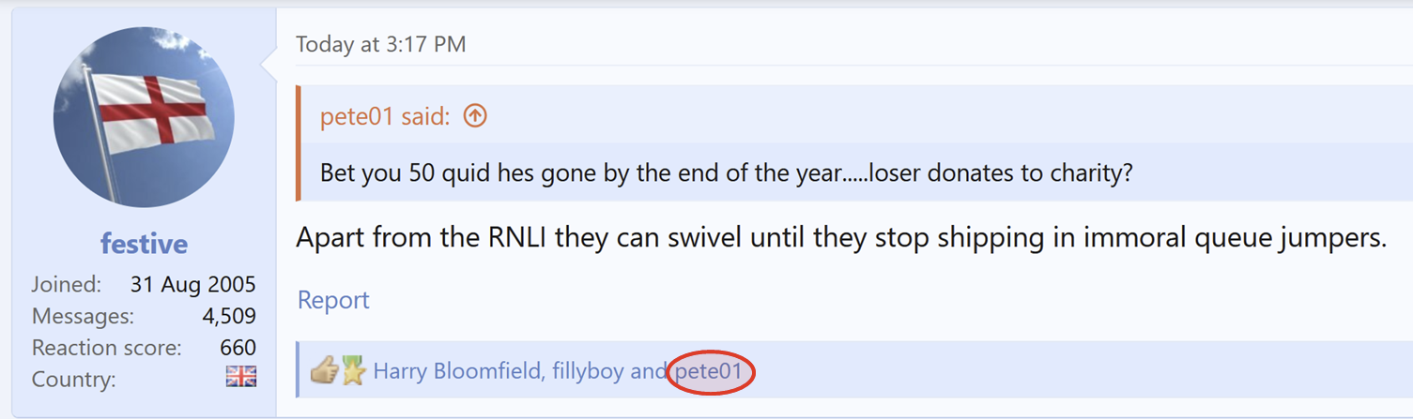Click the thumbs-up reaction icon

click(x=324, y=370)
